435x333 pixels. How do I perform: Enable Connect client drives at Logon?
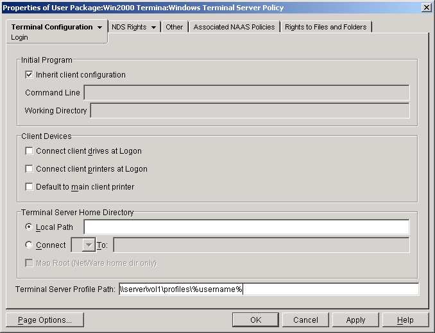coord(29,151)
